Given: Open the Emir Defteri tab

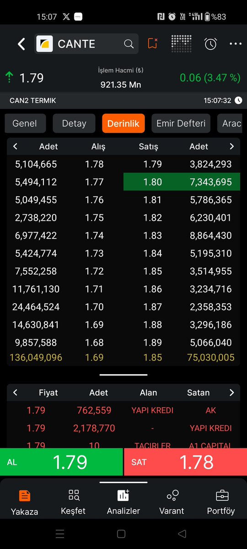Looking at the screenshot, I should click(181, 123).
